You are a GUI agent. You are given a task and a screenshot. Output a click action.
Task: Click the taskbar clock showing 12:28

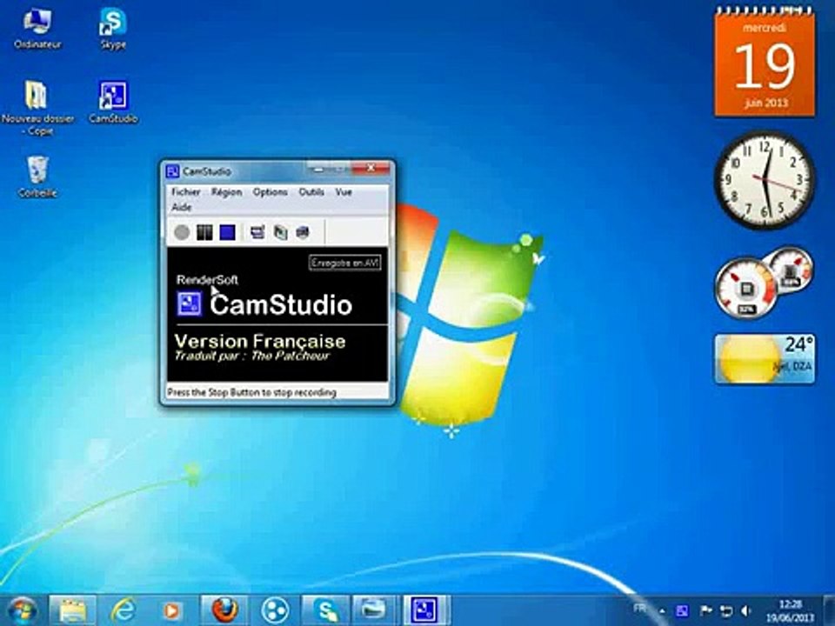[x=791, y=611]
